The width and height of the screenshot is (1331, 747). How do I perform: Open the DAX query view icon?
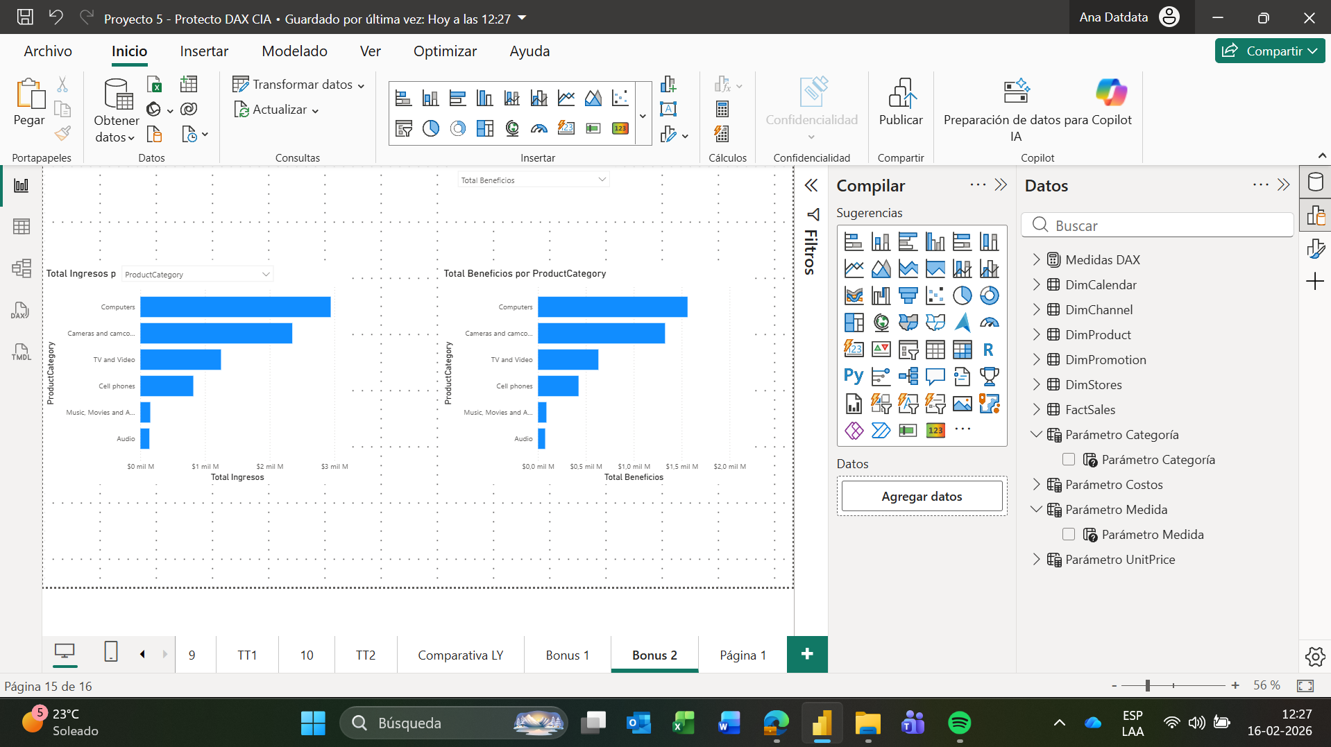coord(21,311)
